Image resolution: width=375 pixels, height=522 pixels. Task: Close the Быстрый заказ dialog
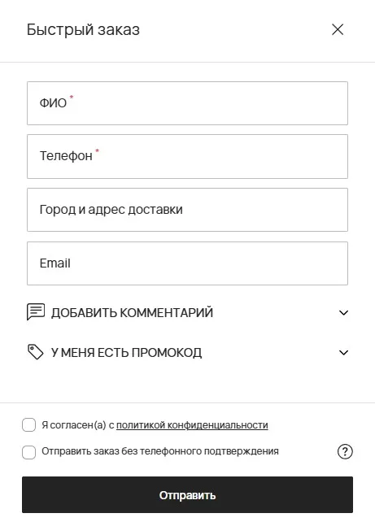coord(338,29)
